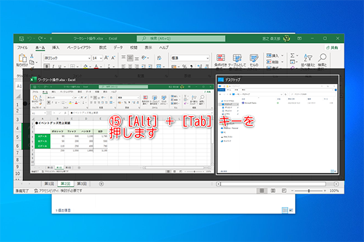Click the increase font size icon
364x242 pixels.
pos(107,58)
